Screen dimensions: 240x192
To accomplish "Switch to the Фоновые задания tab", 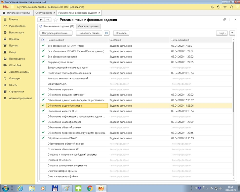I will tap(88, 26).
